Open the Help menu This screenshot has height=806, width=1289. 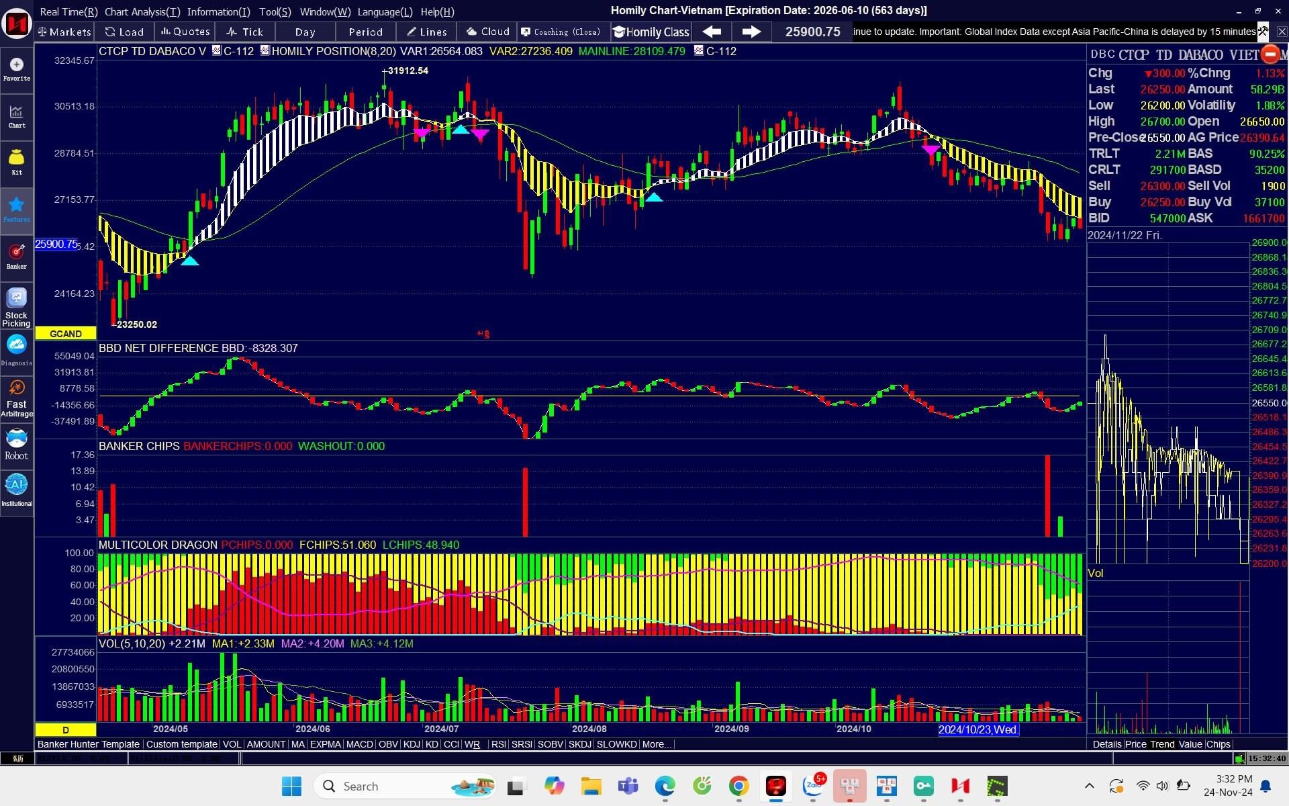437,11
